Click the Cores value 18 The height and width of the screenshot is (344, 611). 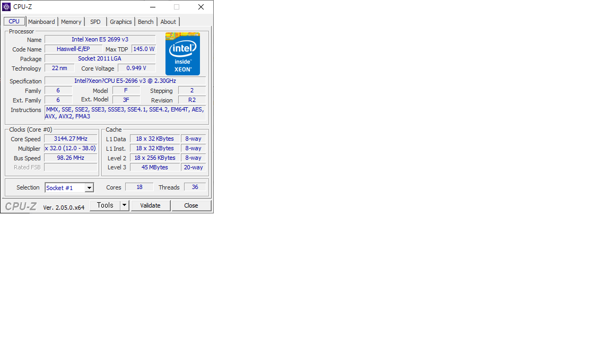coord(139,187)
